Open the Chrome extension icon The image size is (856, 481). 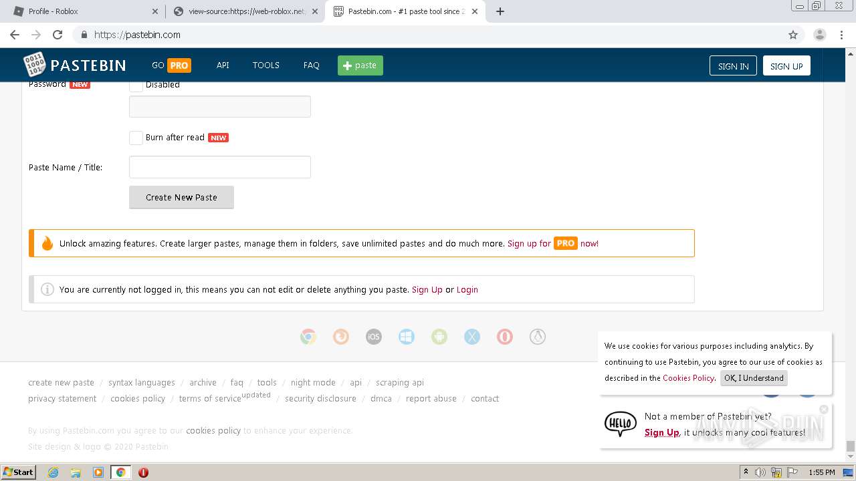[308, 337]
